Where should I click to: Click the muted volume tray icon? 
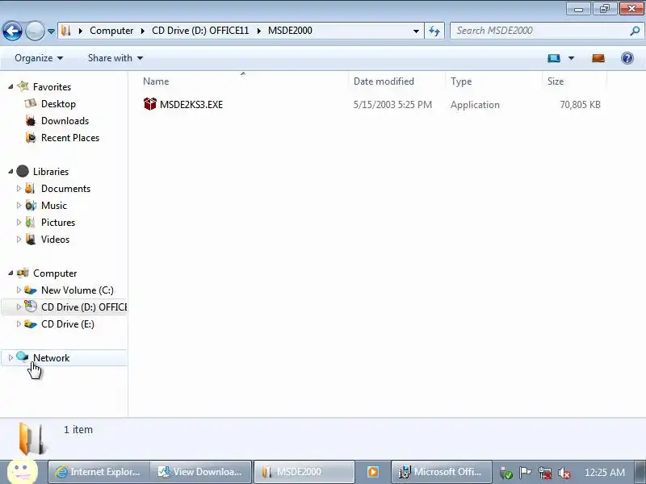(x=564, y=473)
